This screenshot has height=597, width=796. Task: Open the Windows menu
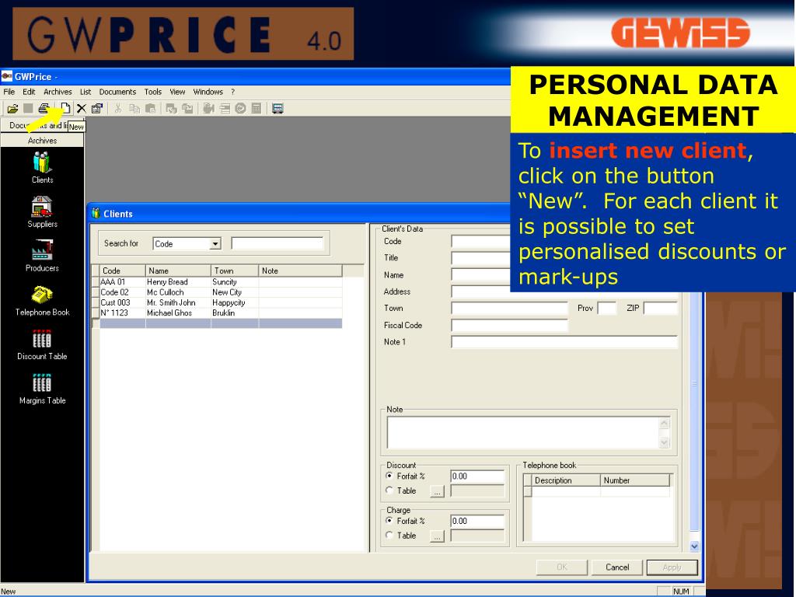[x=208, y=92]
